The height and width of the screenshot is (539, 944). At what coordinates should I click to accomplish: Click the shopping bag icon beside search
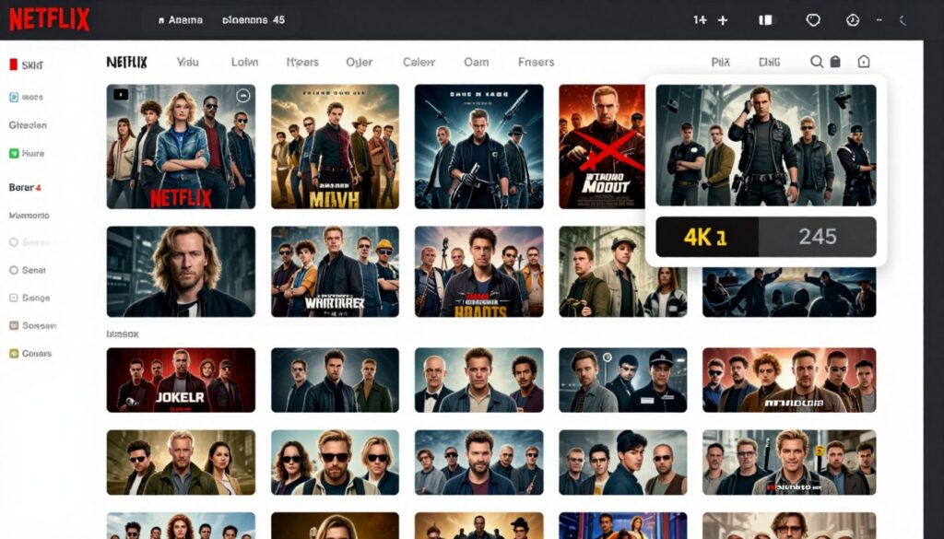click(x=835, y=62)
